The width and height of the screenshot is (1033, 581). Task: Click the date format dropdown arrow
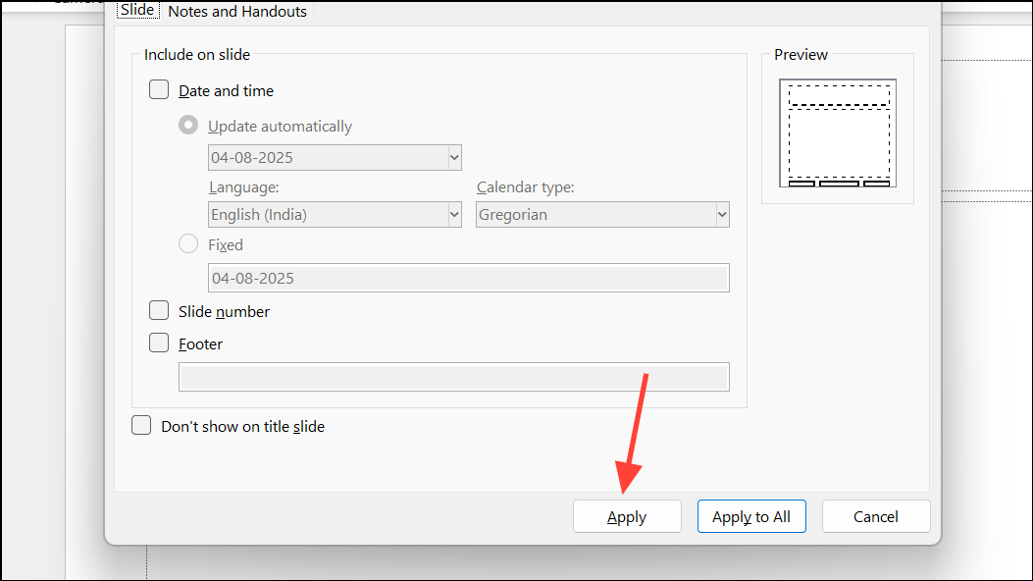click(454, 157)
